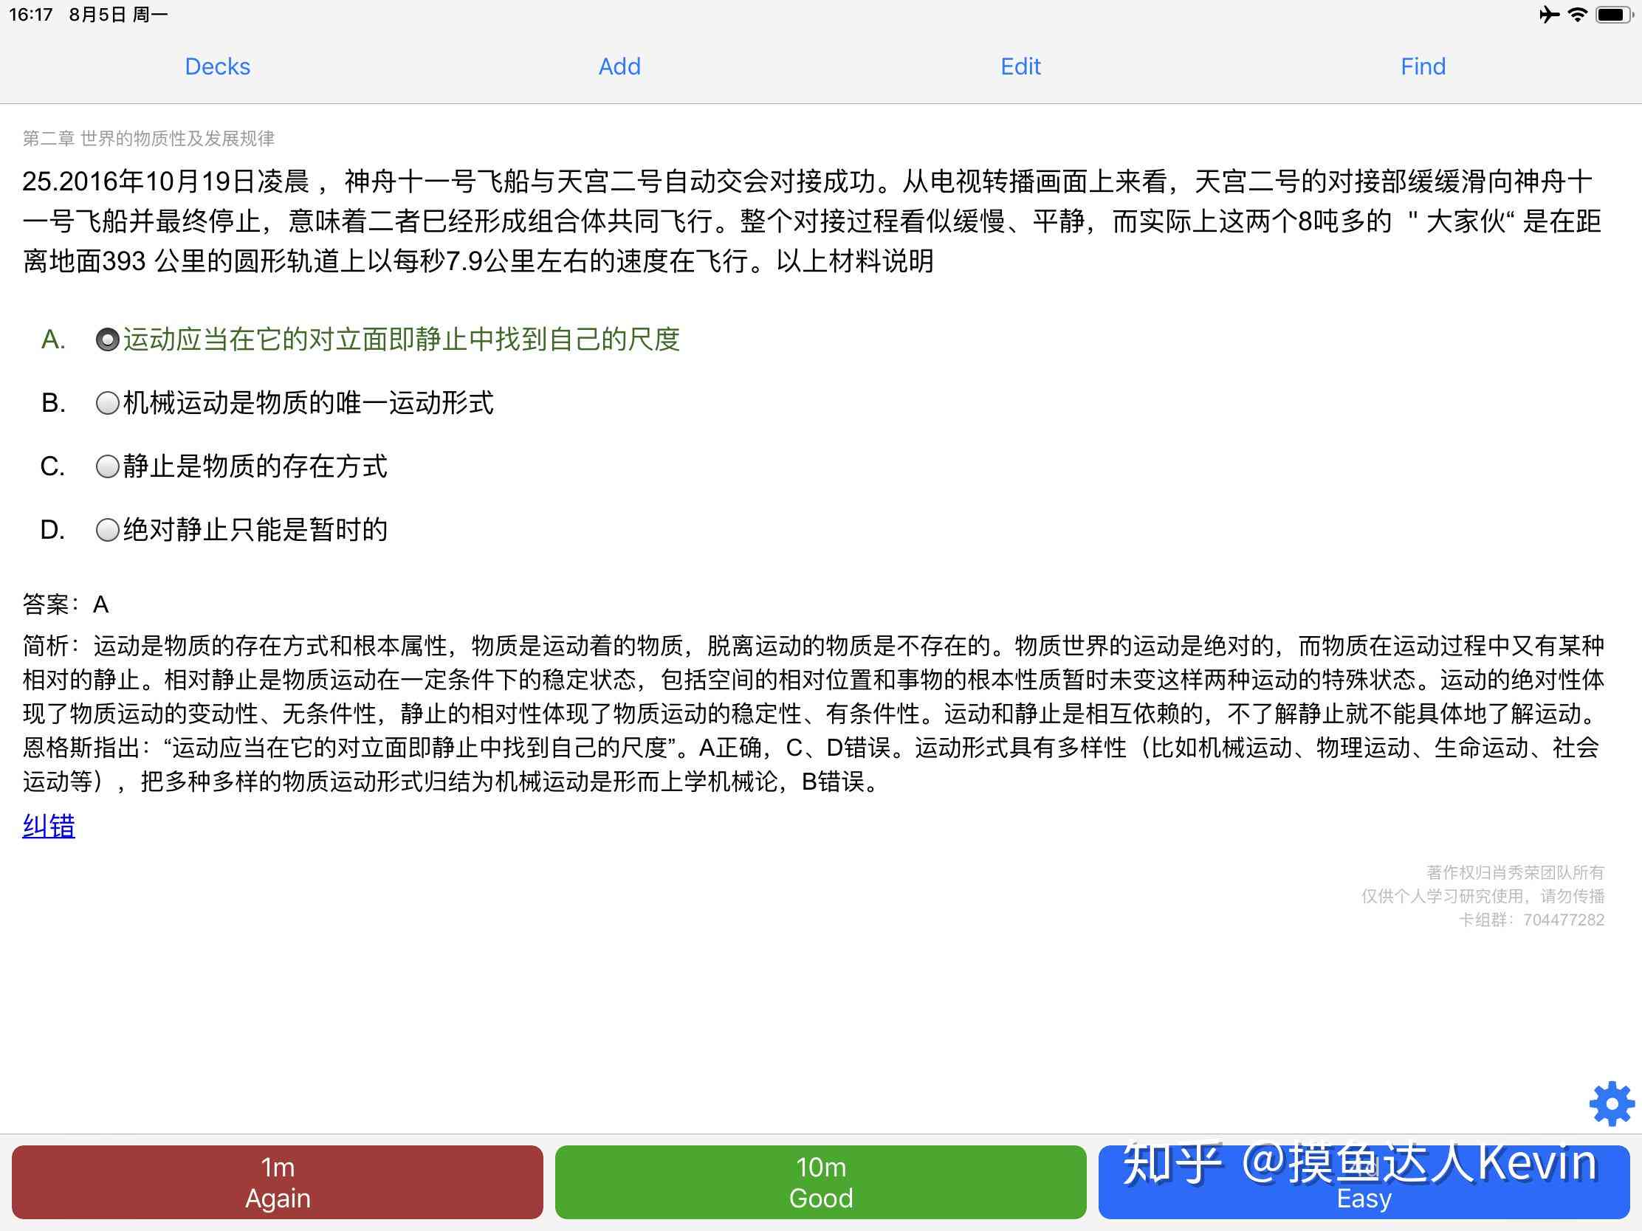Open the Decks menu
This screenshot has height=1231, width=1642.
(218, 66)
